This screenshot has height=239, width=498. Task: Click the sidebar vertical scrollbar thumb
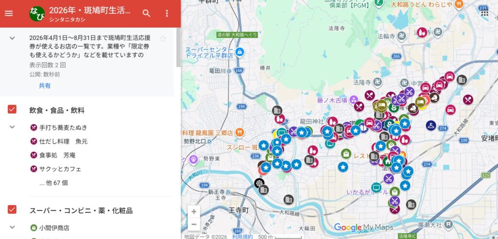pyautogui.click(x=178, y=48)
